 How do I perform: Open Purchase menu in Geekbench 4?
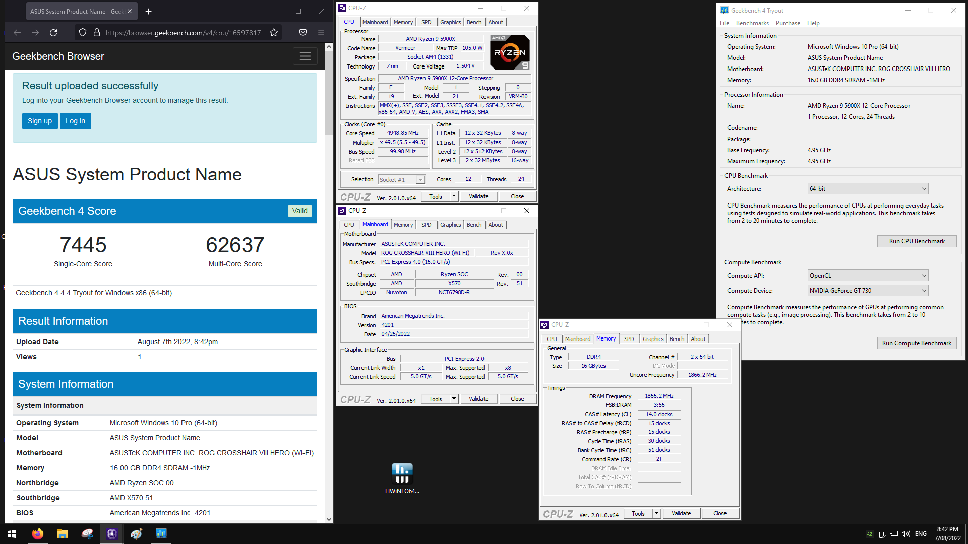click(788, 23)
